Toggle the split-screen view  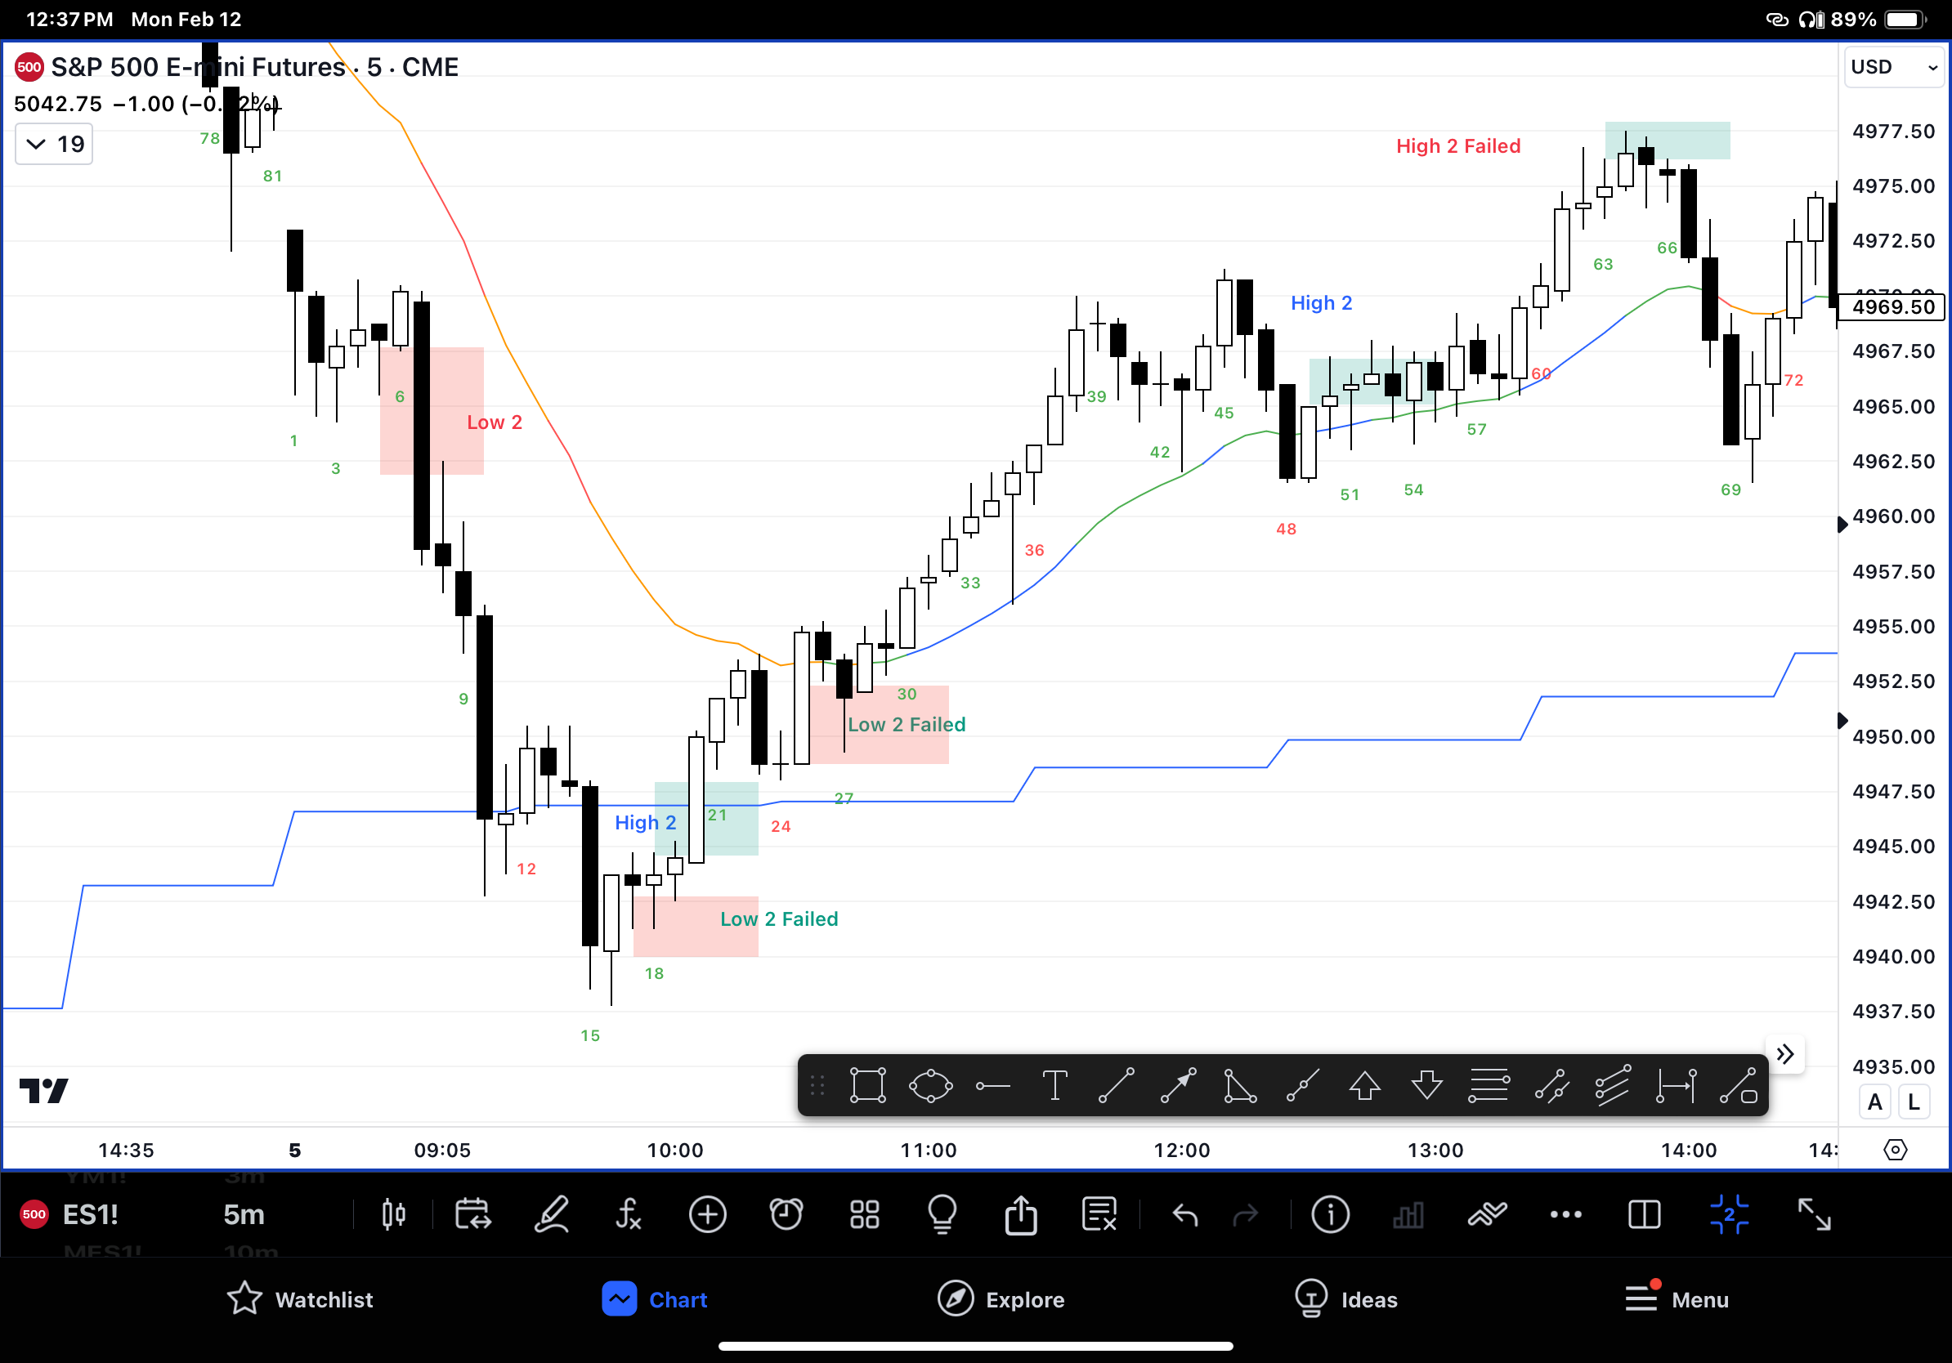tap(1643, 1215)
